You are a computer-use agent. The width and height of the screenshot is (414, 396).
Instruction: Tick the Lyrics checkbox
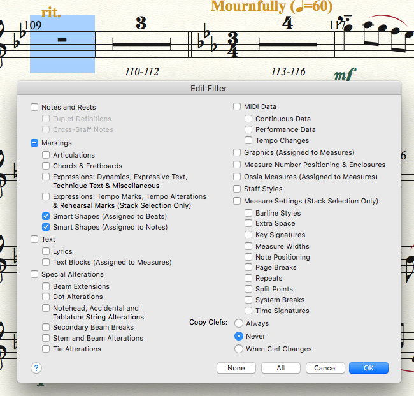pos(46,251)
